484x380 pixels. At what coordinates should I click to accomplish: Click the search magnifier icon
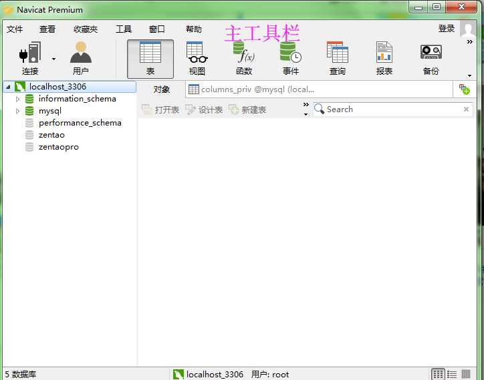(x=319, y=109)
